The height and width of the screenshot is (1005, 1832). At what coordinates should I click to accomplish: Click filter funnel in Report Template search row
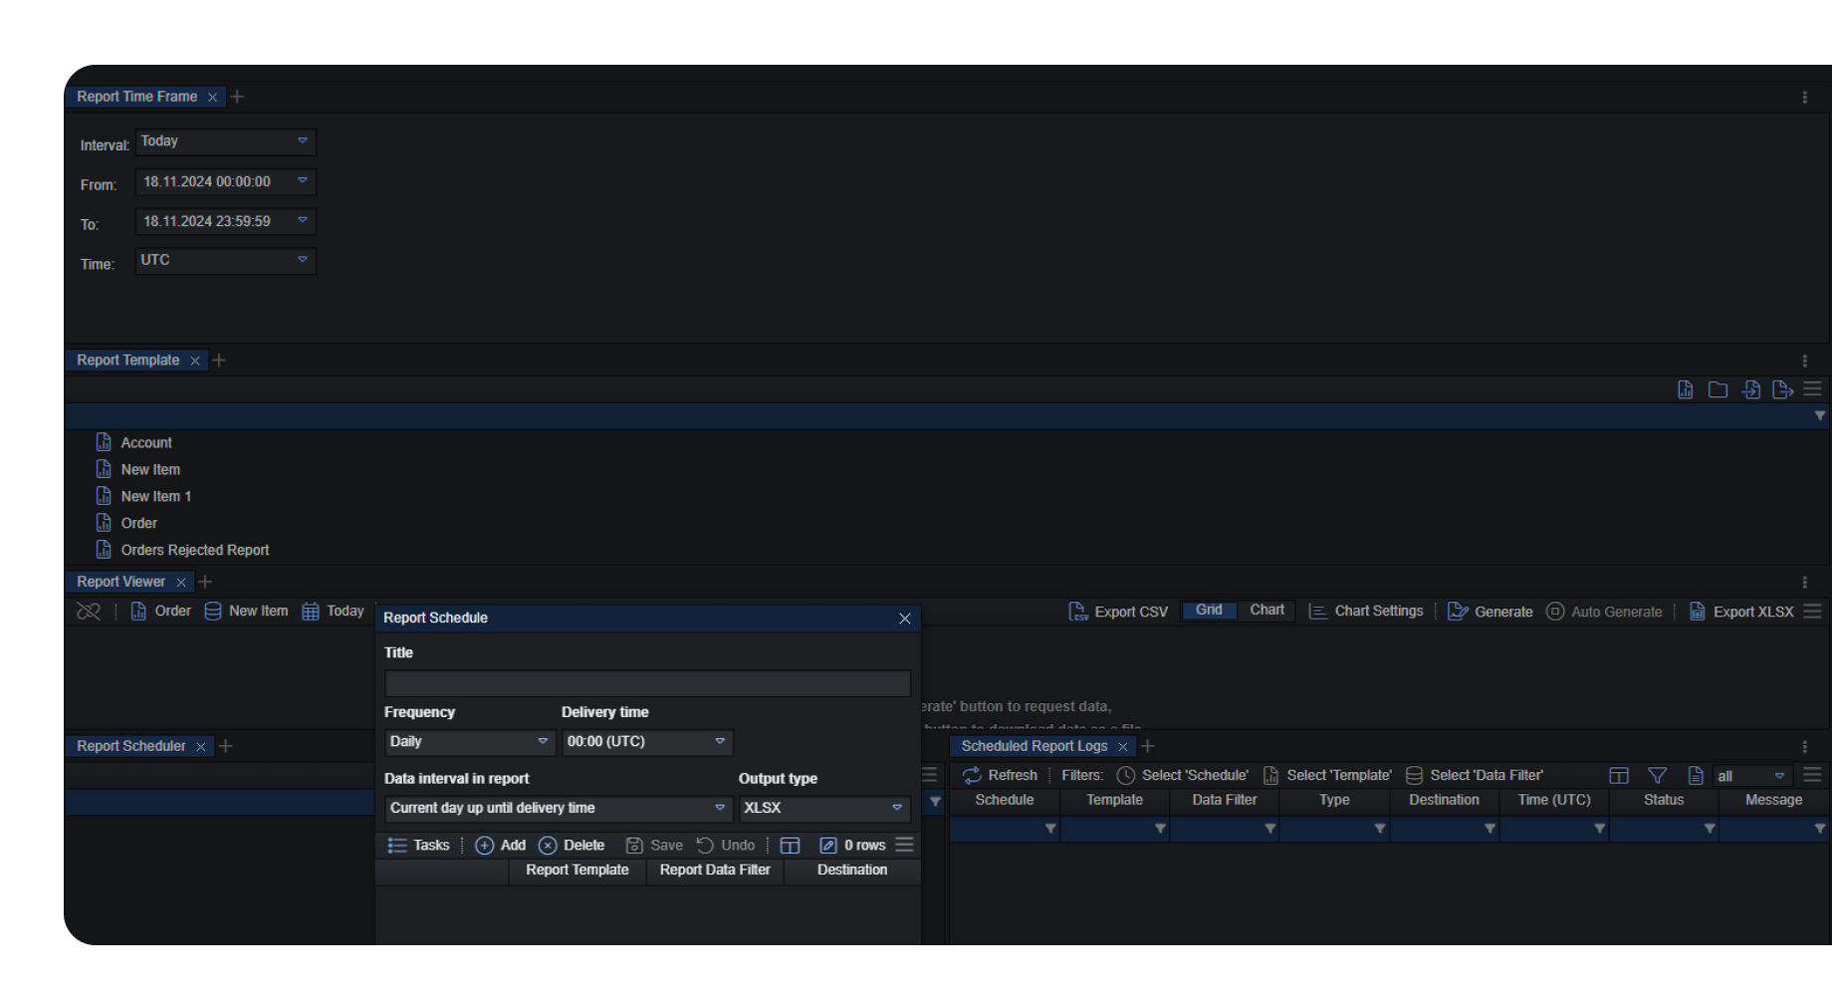pyautogui.click(x=1819, y=415)
